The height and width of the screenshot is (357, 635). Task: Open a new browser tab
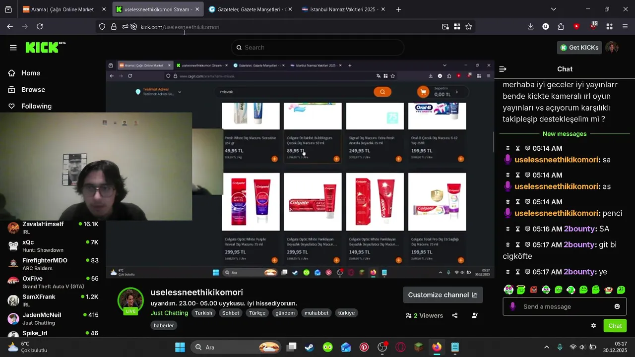coord(398,9)
